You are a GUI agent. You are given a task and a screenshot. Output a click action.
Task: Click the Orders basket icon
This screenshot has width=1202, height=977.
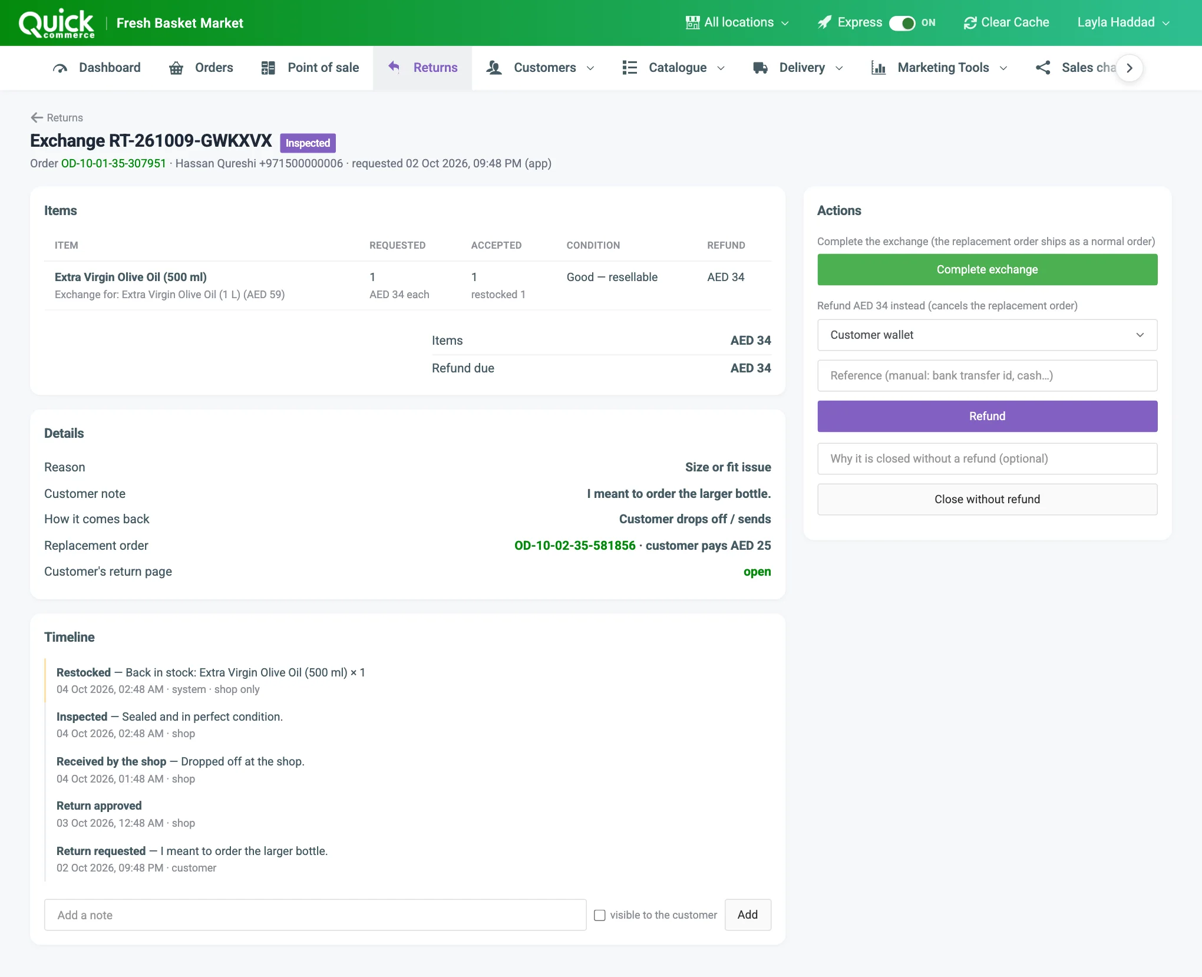click(x=176, y=68)
